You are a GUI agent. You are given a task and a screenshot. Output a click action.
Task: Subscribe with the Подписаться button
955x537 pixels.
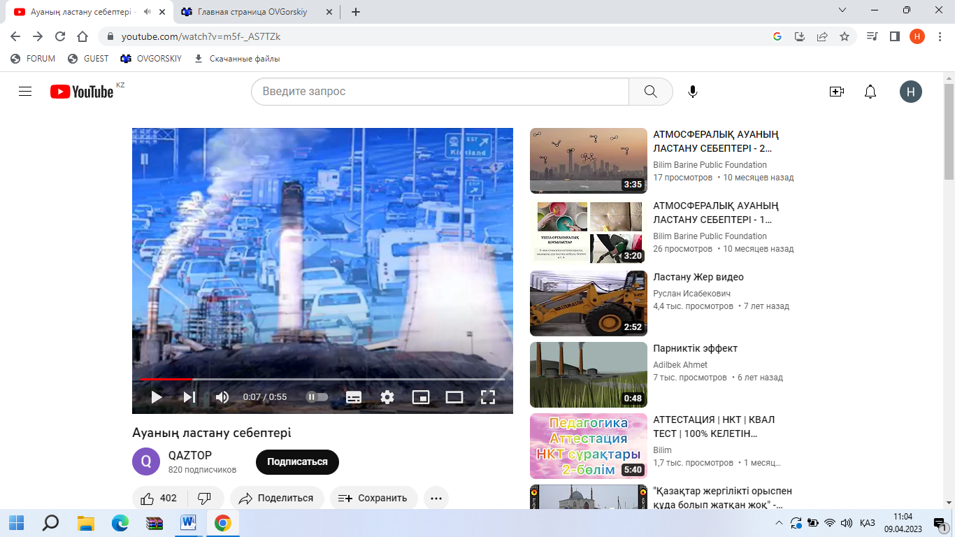[297, 462]
